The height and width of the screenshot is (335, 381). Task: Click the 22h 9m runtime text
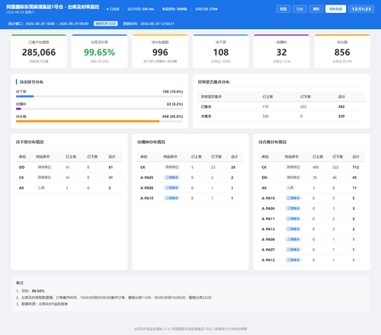148,9
